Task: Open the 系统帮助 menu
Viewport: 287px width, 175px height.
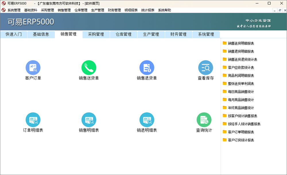Action: 164,10
